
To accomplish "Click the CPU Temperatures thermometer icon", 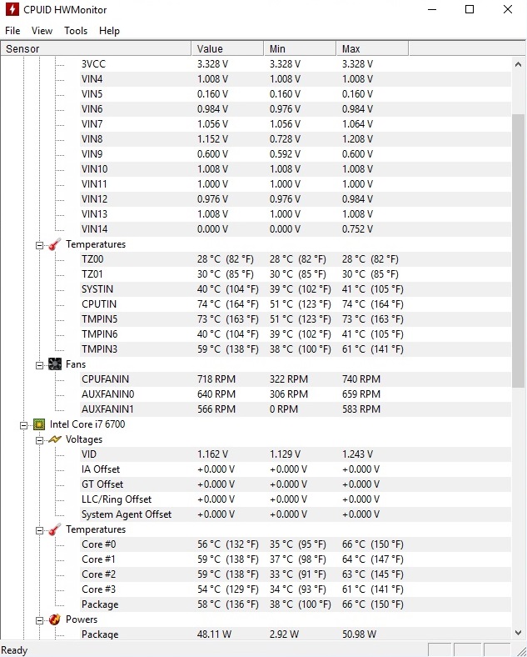I will [55, 529].
